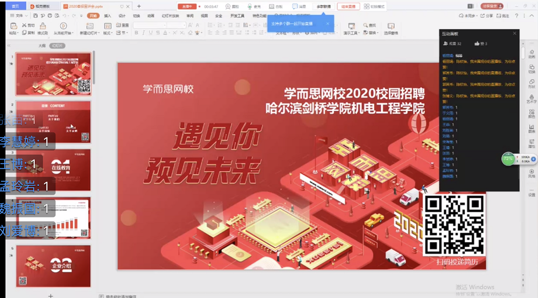Click the Cut scissors icon

(x=24, y=25)
